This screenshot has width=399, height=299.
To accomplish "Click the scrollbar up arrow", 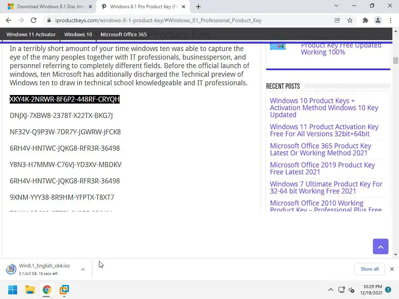I will 395,31.
